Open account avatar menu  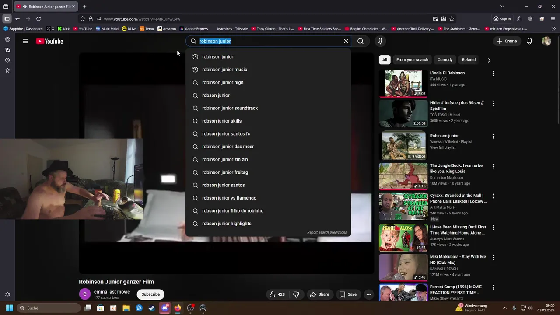546,41
